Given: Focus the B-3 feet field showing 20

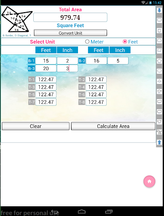Looking at the screenshot, I should coord(46,68).
